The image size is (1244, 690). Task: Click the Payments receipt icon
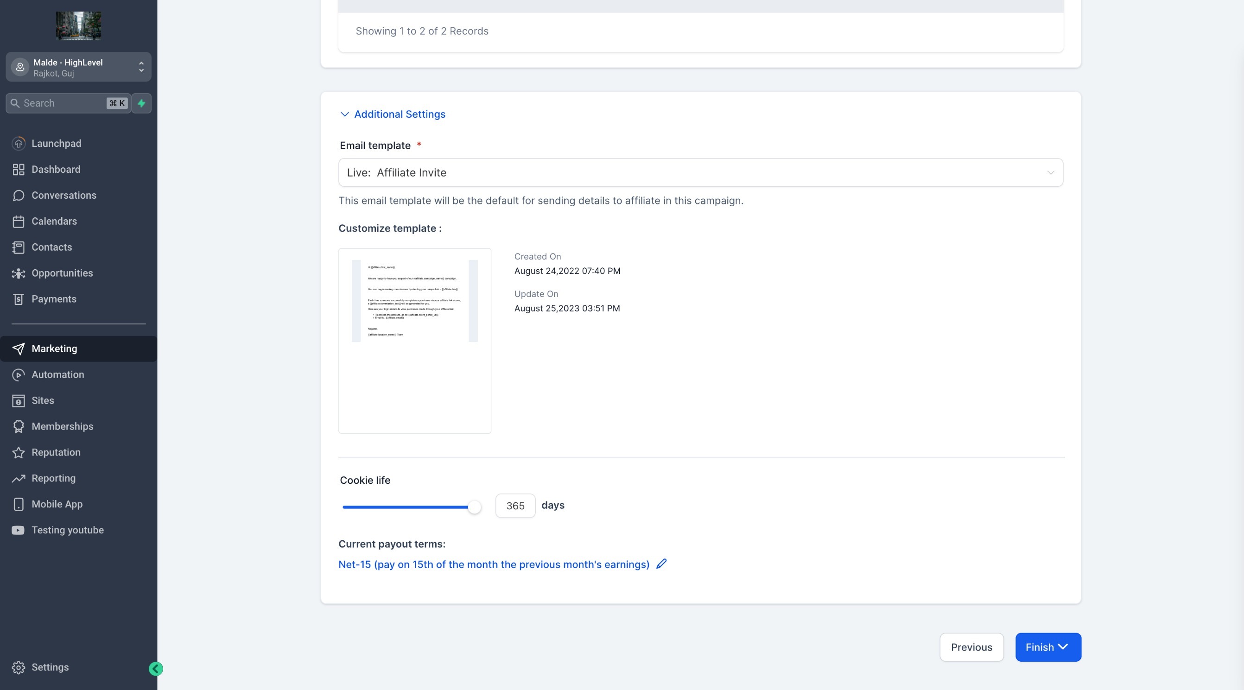(19, 299)
